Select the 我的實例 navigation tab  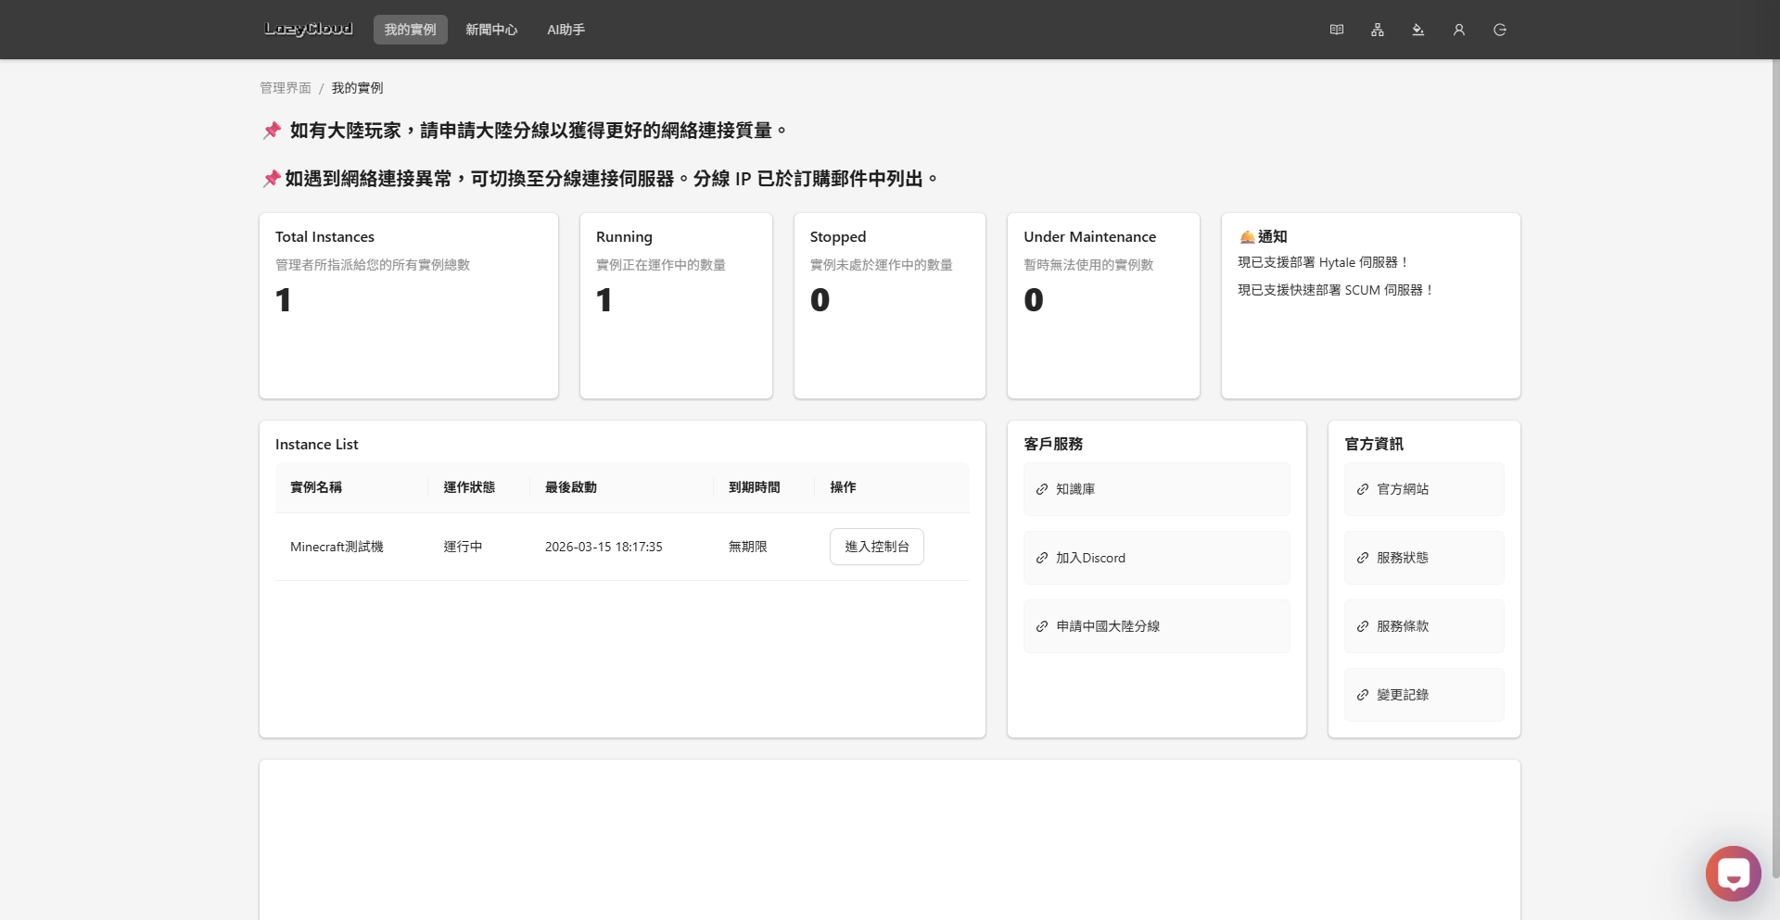tap(410, 30)
